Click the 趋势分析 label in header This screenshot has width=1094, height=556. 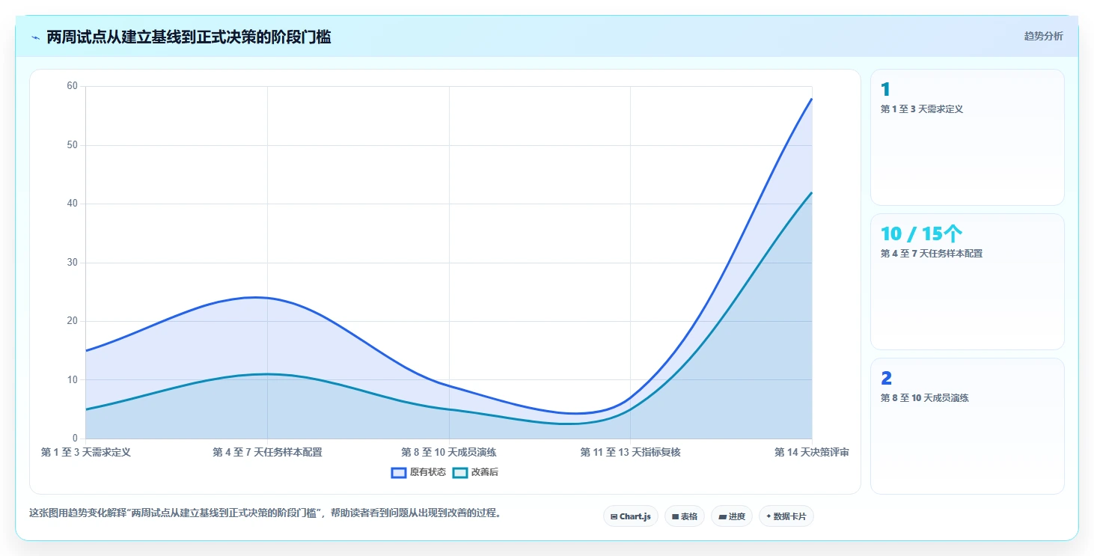coord(1043,36)
